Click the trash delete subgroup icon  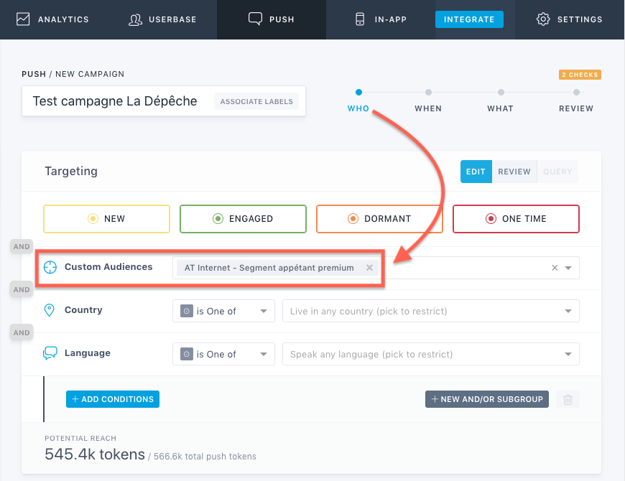click(x=568, y=399)
